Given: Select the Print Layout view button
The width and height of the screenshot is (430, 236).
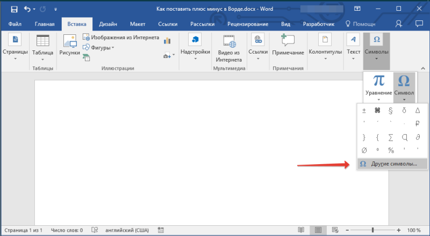Looking at the screenshot, I should pos(318,230).
